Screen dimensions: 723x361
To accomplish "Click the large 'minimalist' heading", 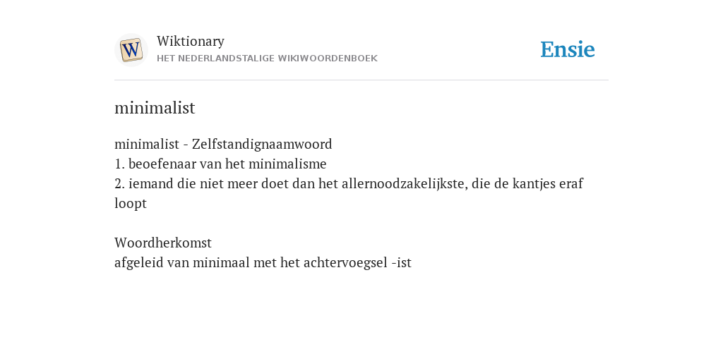I will (155, 108).
